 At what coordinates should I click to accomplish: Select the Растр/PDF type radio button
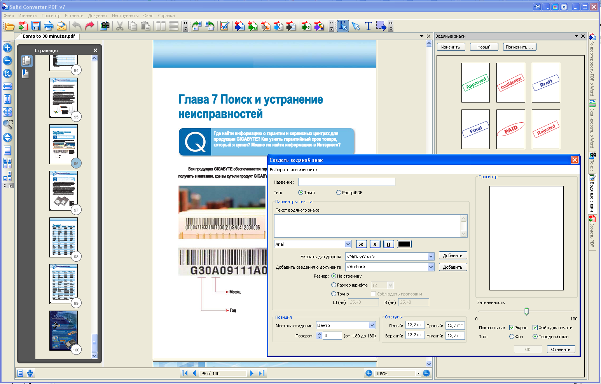click(x=339, y=193)
